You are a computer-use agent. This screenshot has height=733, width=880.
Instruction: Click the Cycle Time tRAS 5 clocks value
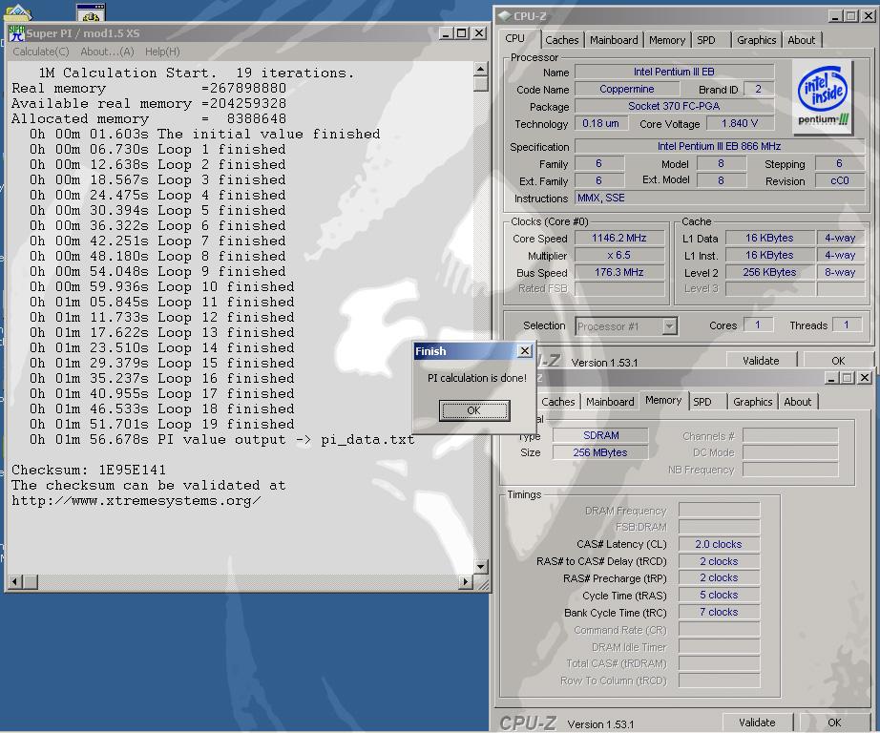[719, 595]
